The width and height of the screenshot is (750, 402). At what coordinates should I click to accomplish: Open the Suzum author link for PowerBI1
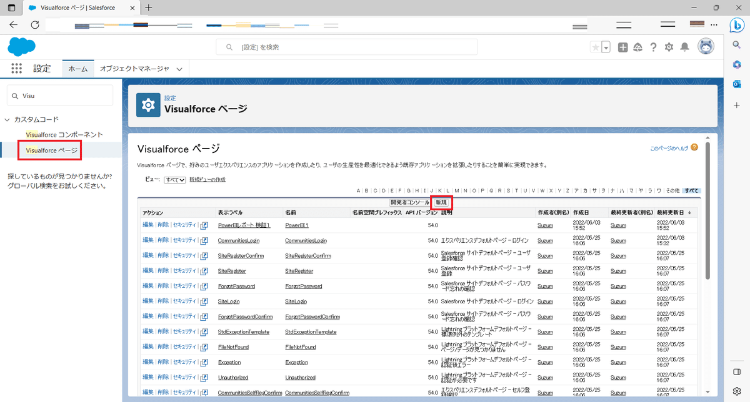[545, 225]
